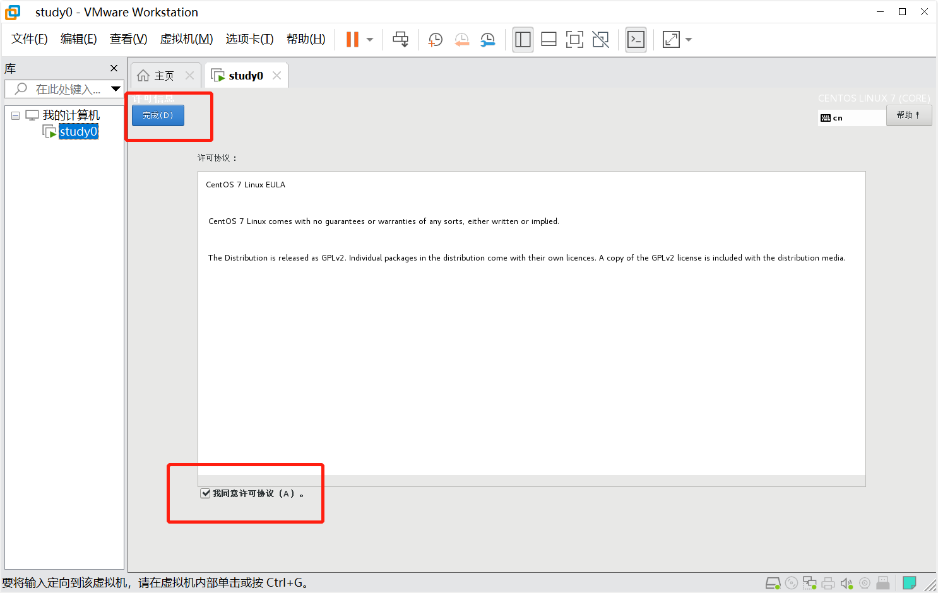Open the 虚拟机(M) menu
Image resolution: width=938 pixels, height=593 pixels.
tap(187, 39)
